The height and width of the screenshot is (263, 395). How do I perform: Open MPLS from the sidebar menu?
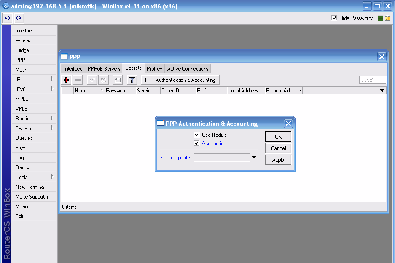click(x=34, y=99)
